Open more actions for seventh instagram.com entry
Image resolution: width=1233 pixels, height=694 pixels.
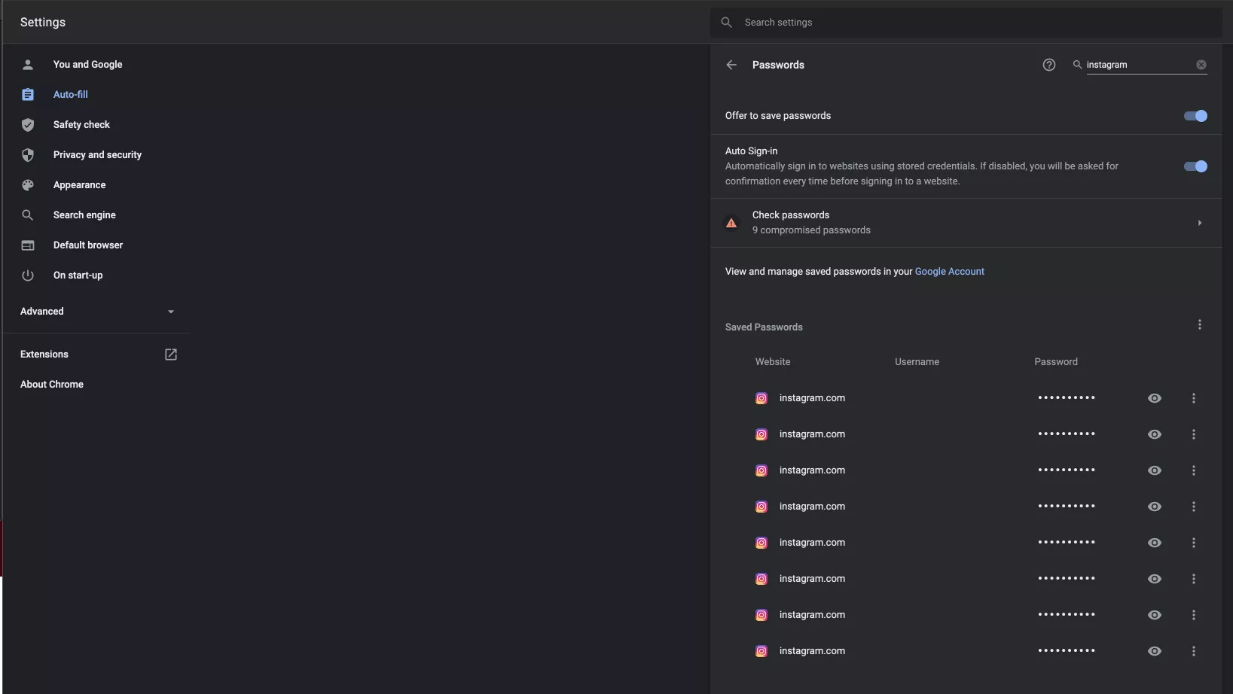(x=1194, y=615)
